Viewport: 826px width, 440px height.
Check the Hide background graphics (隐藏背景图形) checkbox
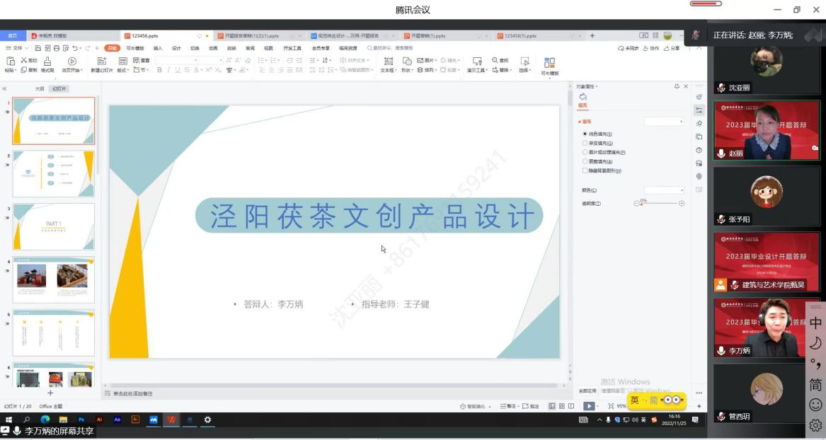tap(585, 170)
